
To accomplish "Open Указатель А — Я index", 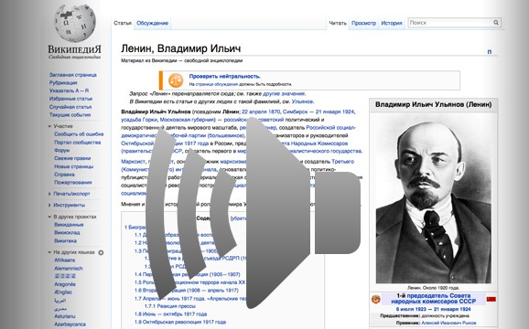I will [69, 90].
